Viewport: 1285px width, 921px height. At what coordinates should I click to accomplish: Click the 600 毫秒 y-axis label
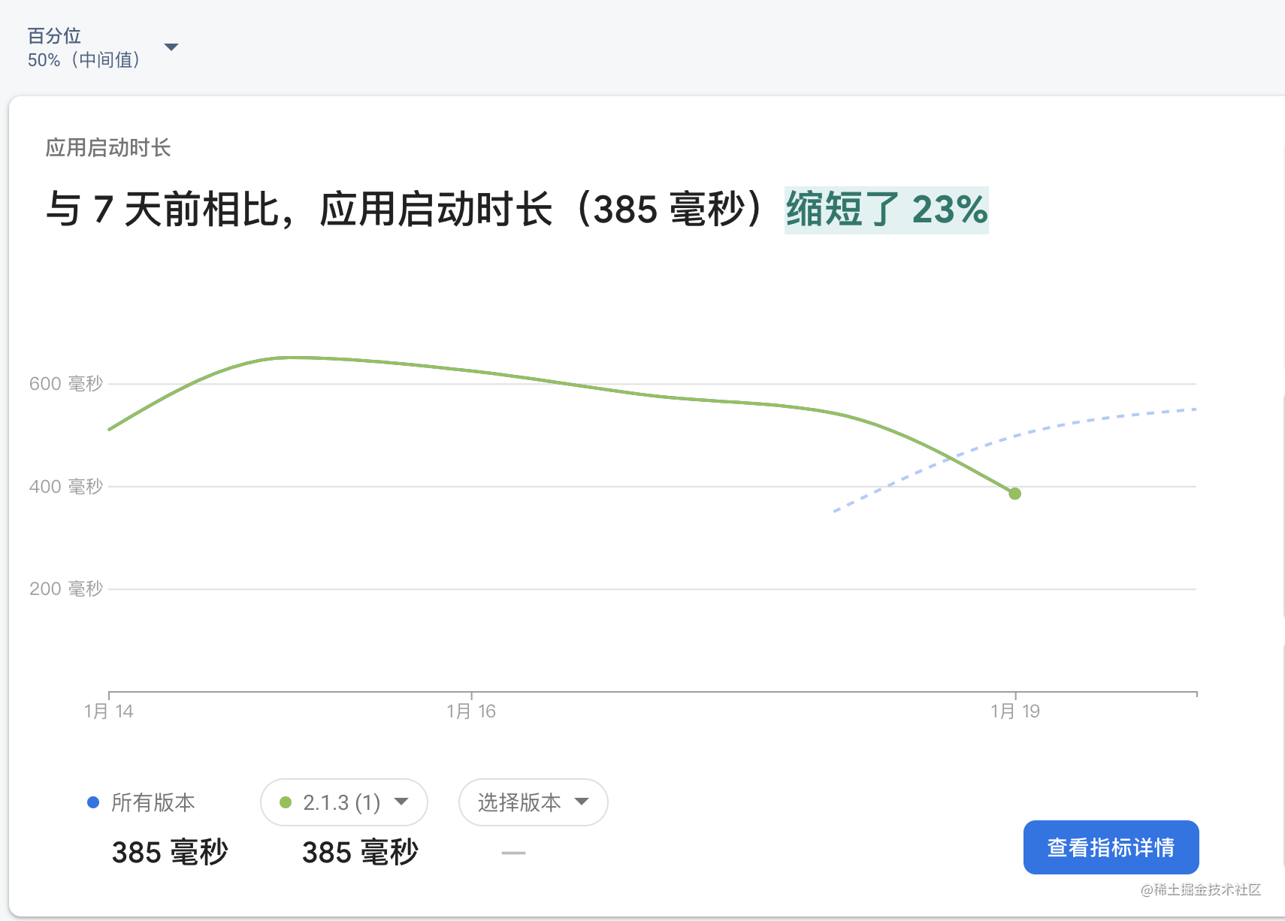pos(66,384)
